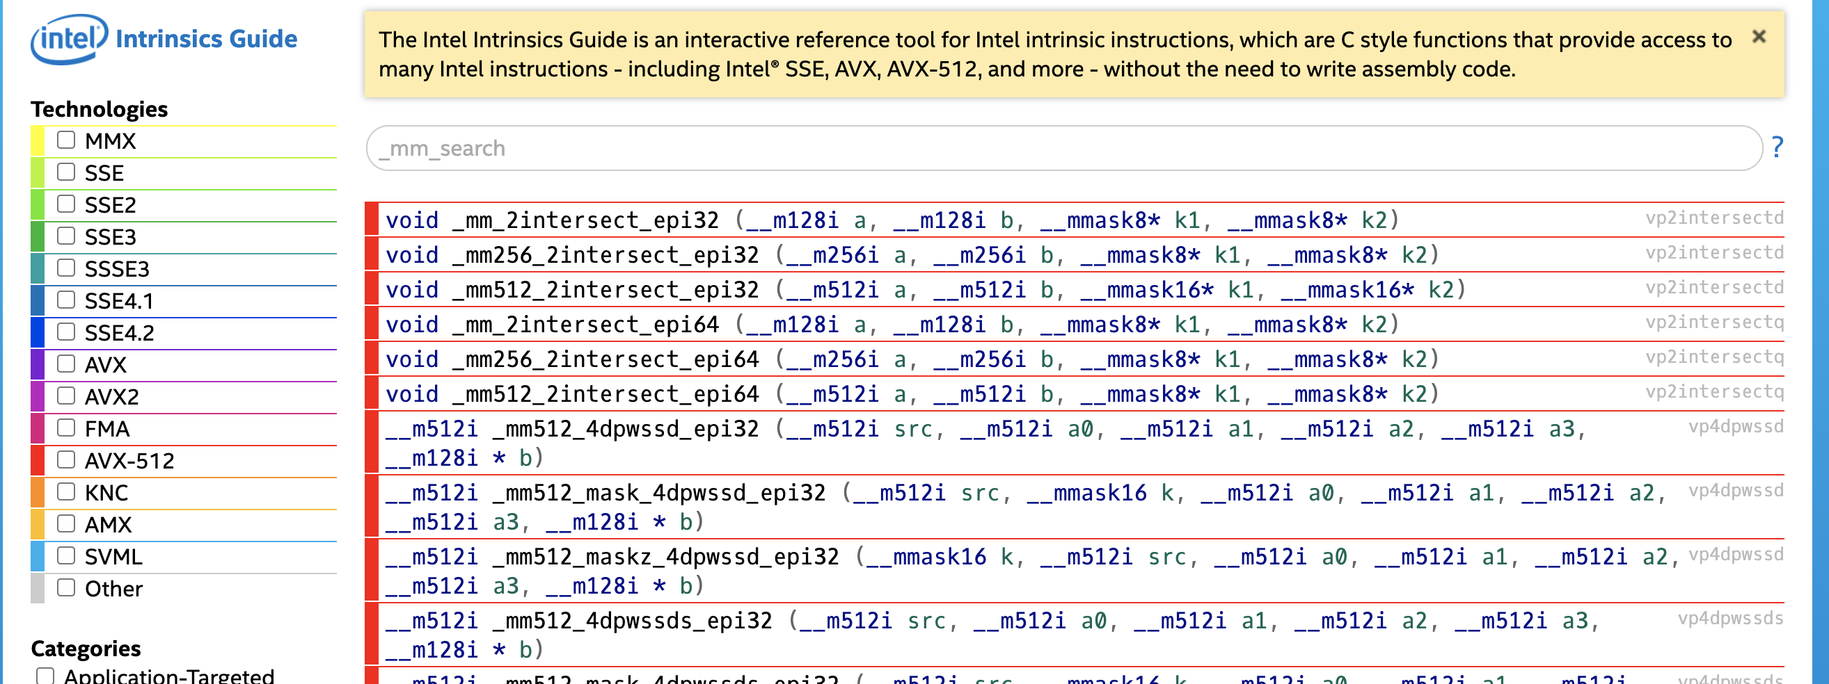The image size is (1829, 684).
Task: Click the purple AVX color swatch
Action: click(x=38, y=365)
